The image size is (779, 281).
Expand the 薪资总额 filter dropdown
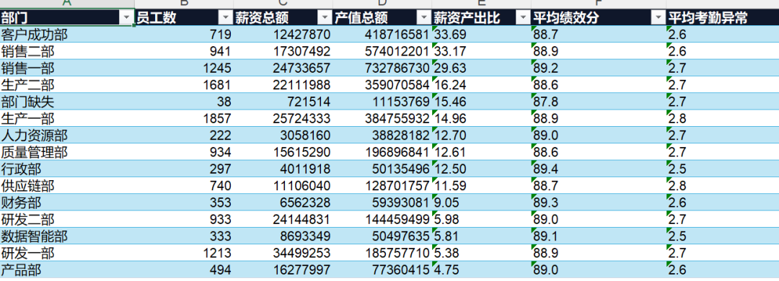[325, 18]
